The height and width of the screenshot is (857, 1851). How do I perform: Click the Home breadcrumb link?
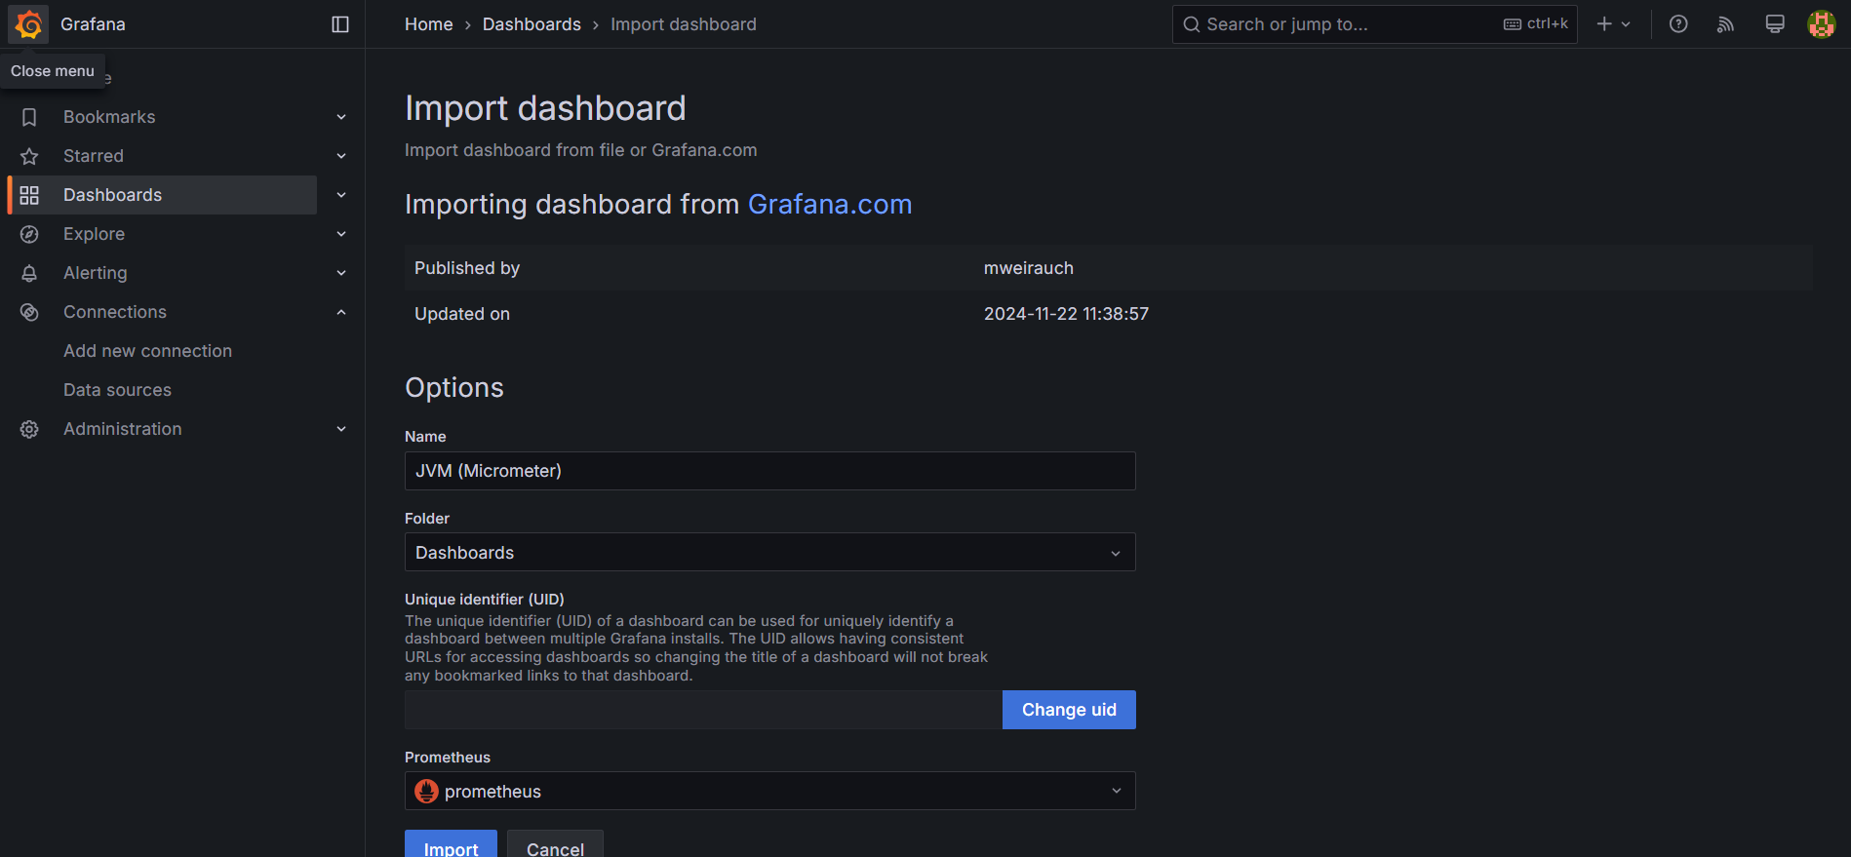click(x=429, y=24)
